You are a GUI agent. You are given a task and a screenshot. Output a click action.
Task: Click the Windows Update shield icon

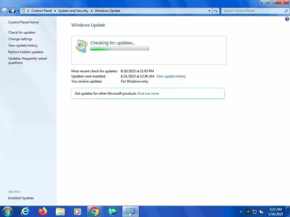[x=82, y=46]
